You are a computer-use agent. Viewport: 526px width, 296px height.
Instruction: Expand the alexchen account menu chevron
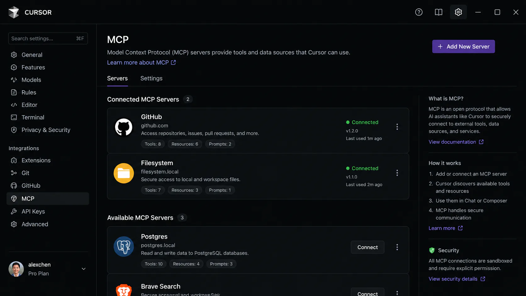(84, 269)
